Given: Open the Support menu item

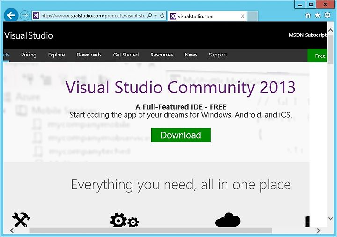Looking at the screenshot, I should point(218,55).
